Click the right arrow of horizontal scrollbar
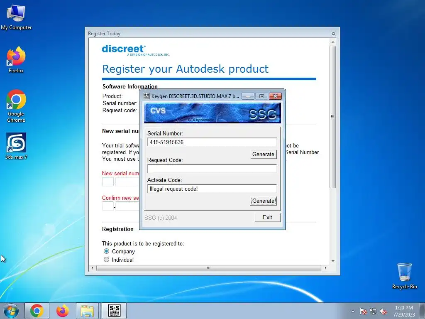The image size is (425, 319). (325, 268)
